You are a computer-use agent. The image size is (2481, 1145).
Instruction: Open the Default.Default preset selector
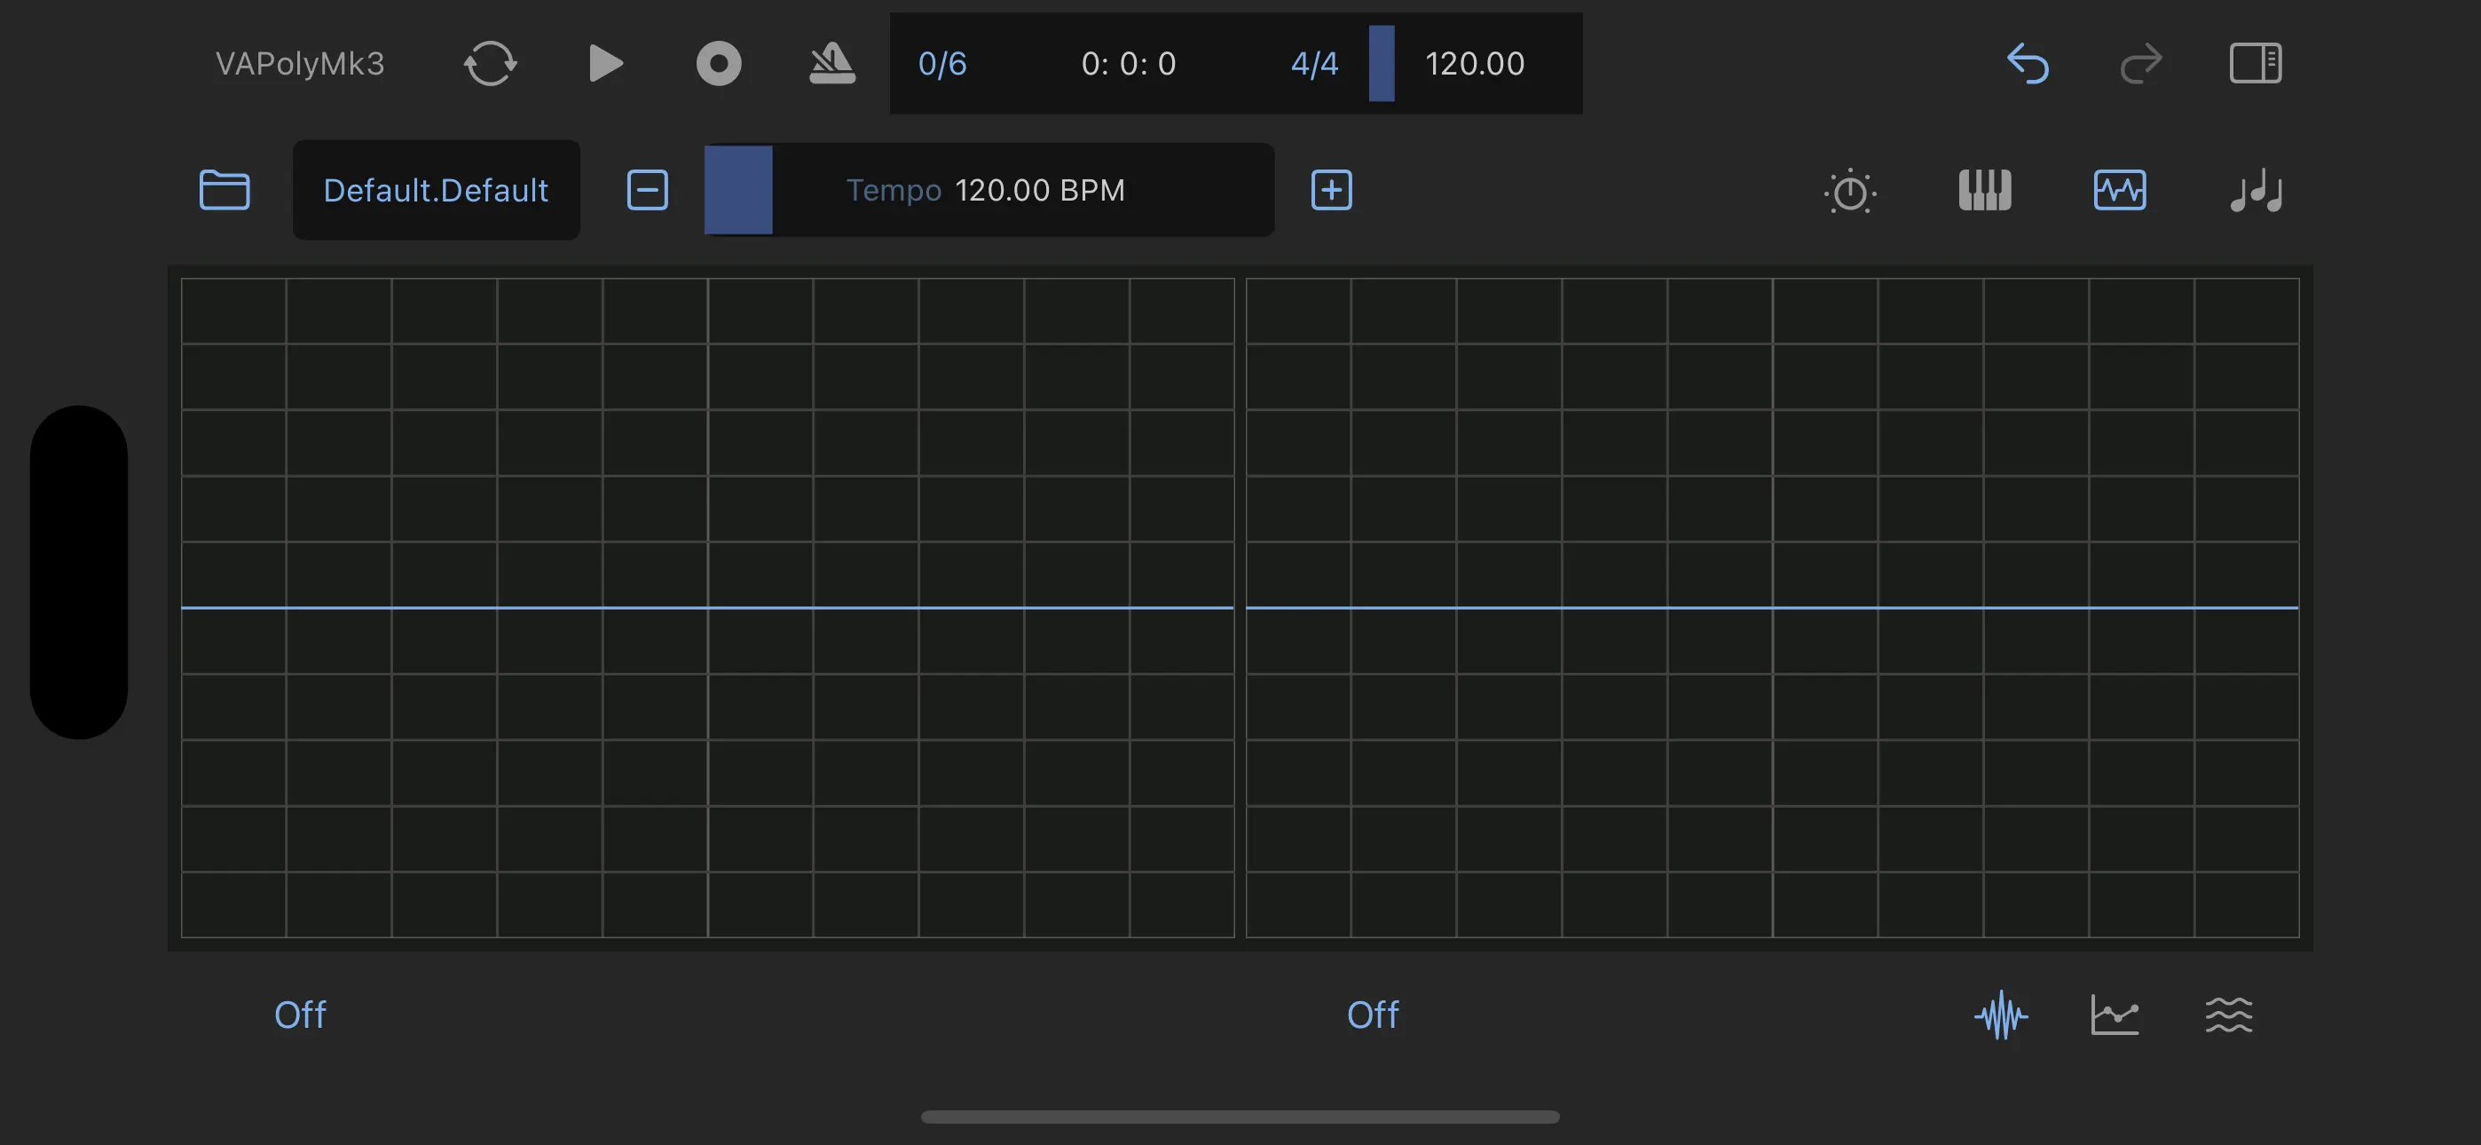436,190
